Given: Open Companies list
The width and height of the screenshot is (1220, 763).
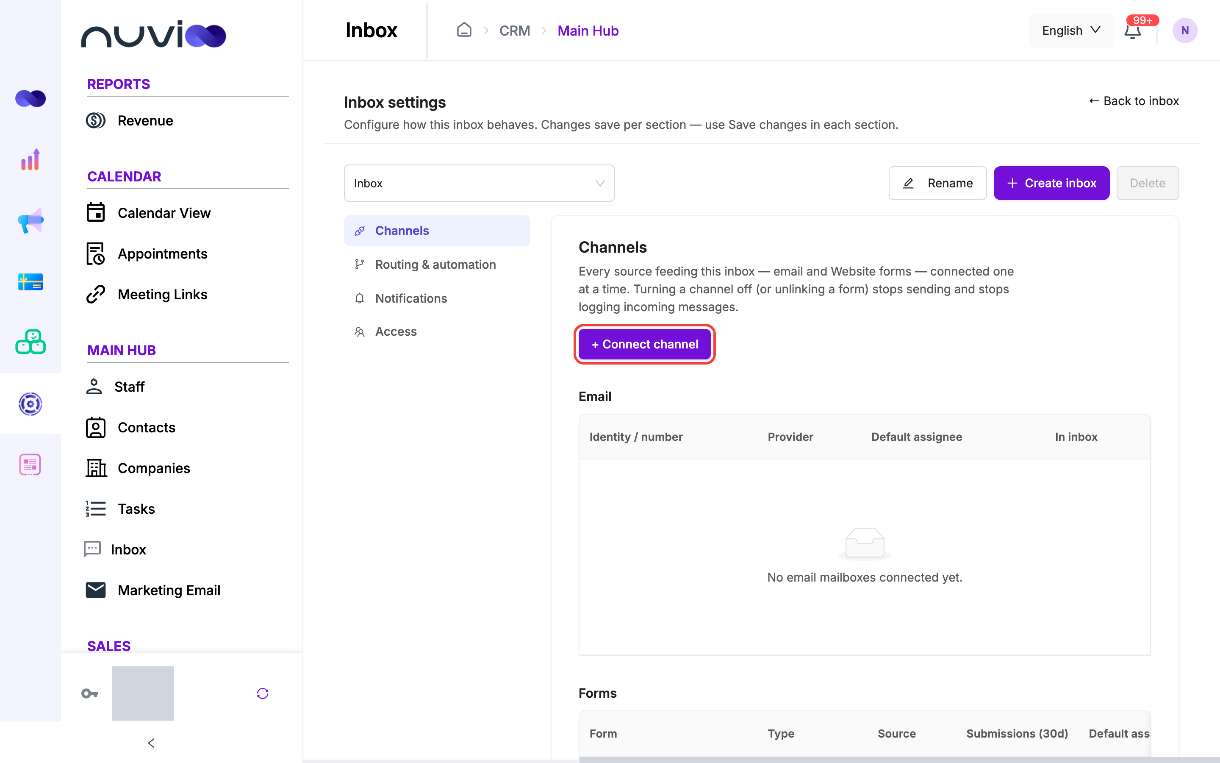Looking at the screenshot, I should 138,468.
